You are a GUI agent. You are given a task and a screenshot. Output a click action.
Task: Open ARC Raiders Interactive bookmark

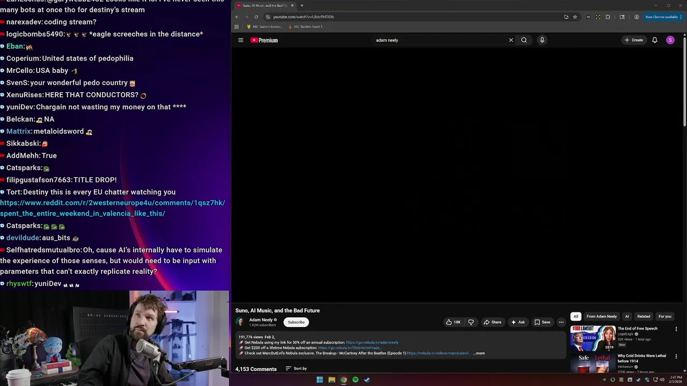264,27
